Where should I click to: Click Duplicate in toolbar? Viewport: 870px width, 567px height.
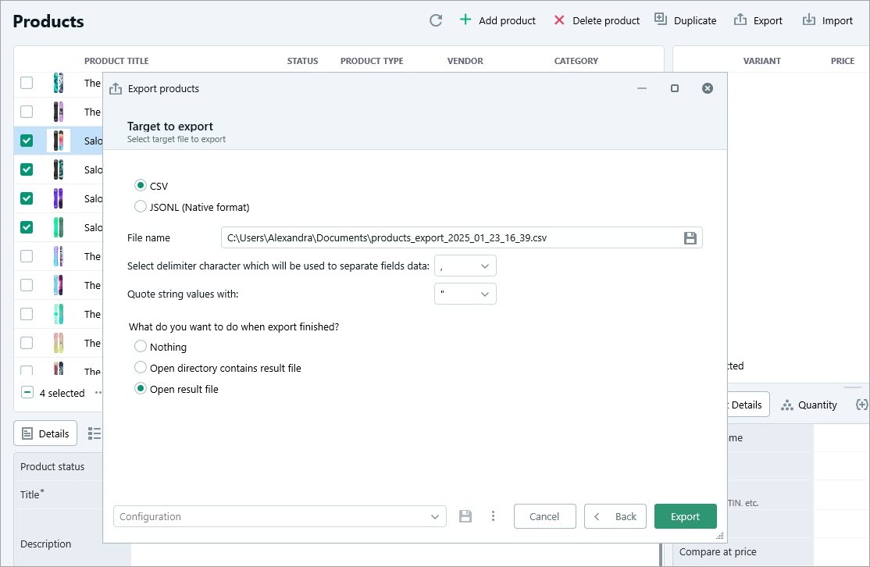685,20
